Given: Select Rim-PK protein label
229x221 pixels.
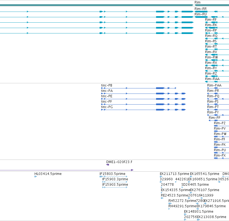Looking at the screenshot, I should coord(220,145).
